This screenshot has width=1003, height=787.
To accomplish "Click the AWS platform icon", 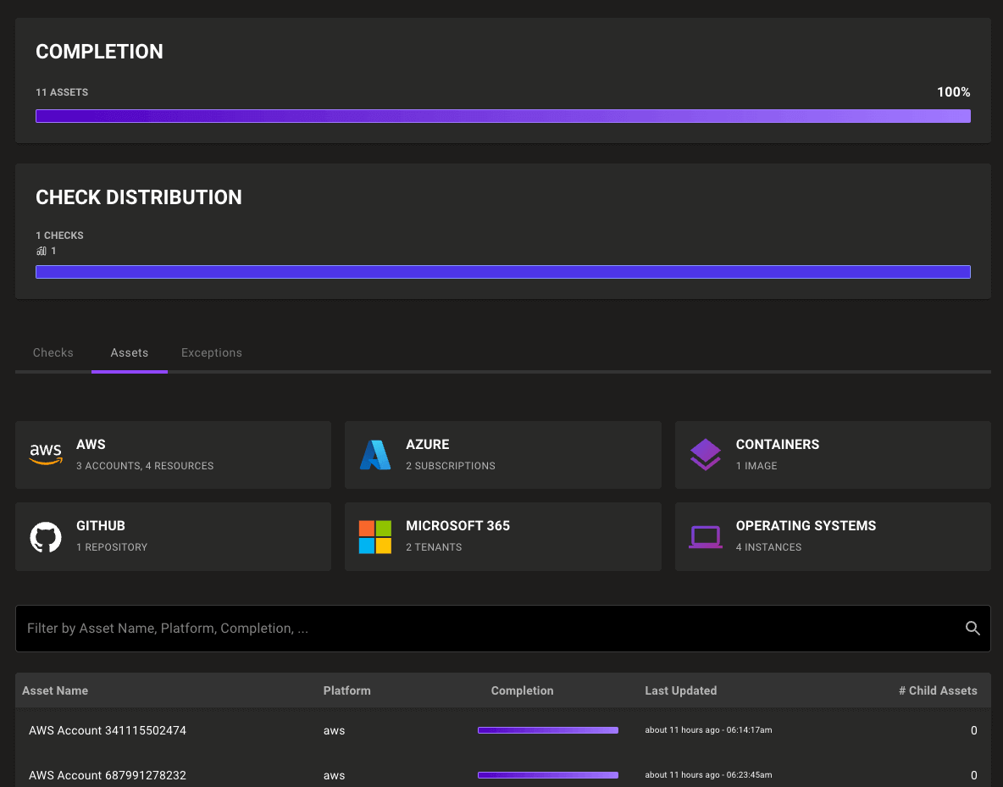I will click(x=46, y=453).
